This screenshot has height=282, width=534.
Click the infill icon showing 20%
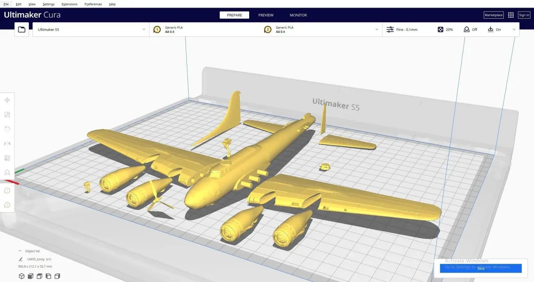(440, 29)
